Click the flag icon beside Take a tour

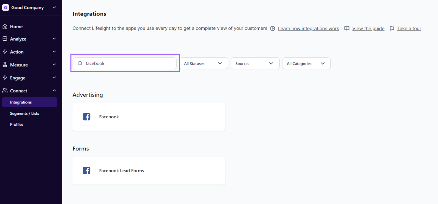click(x=392, y=29)
